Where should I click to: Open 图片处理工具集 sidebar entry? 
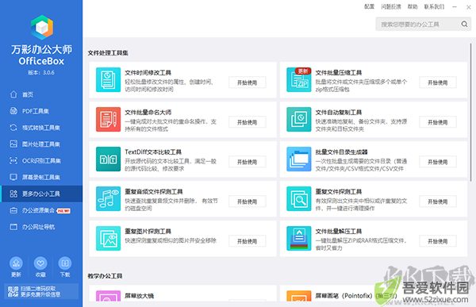tap(41, 144)
